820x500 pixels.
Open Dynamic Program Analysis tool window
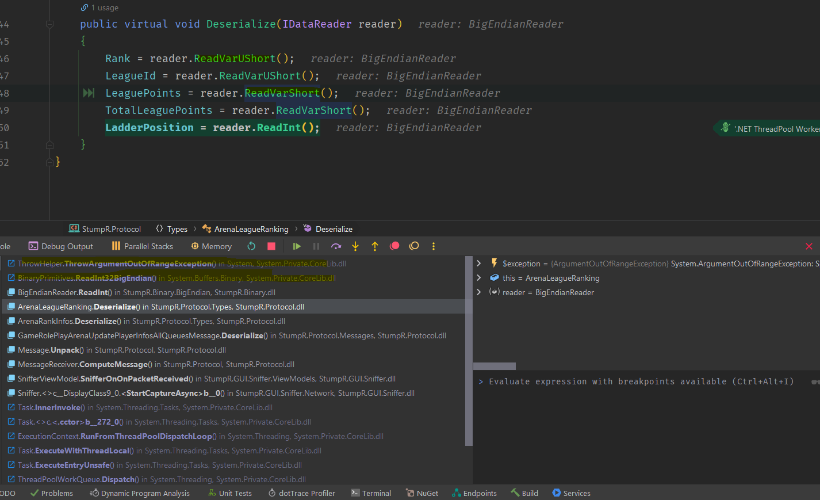pos(140,493)
